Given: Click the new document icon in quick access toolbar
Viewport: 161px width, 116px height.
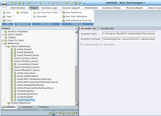Looking at the screenshot, I should coord(11,3).
